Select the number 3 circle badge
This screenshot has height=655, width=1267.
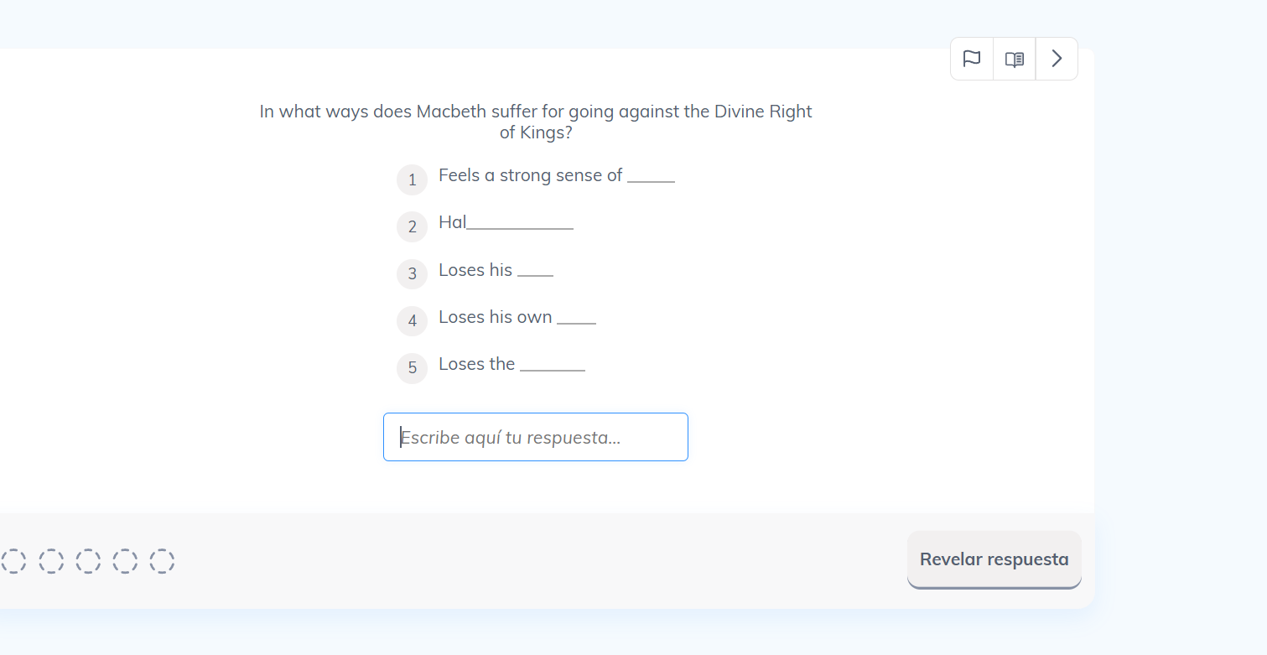tap(412, 273)
